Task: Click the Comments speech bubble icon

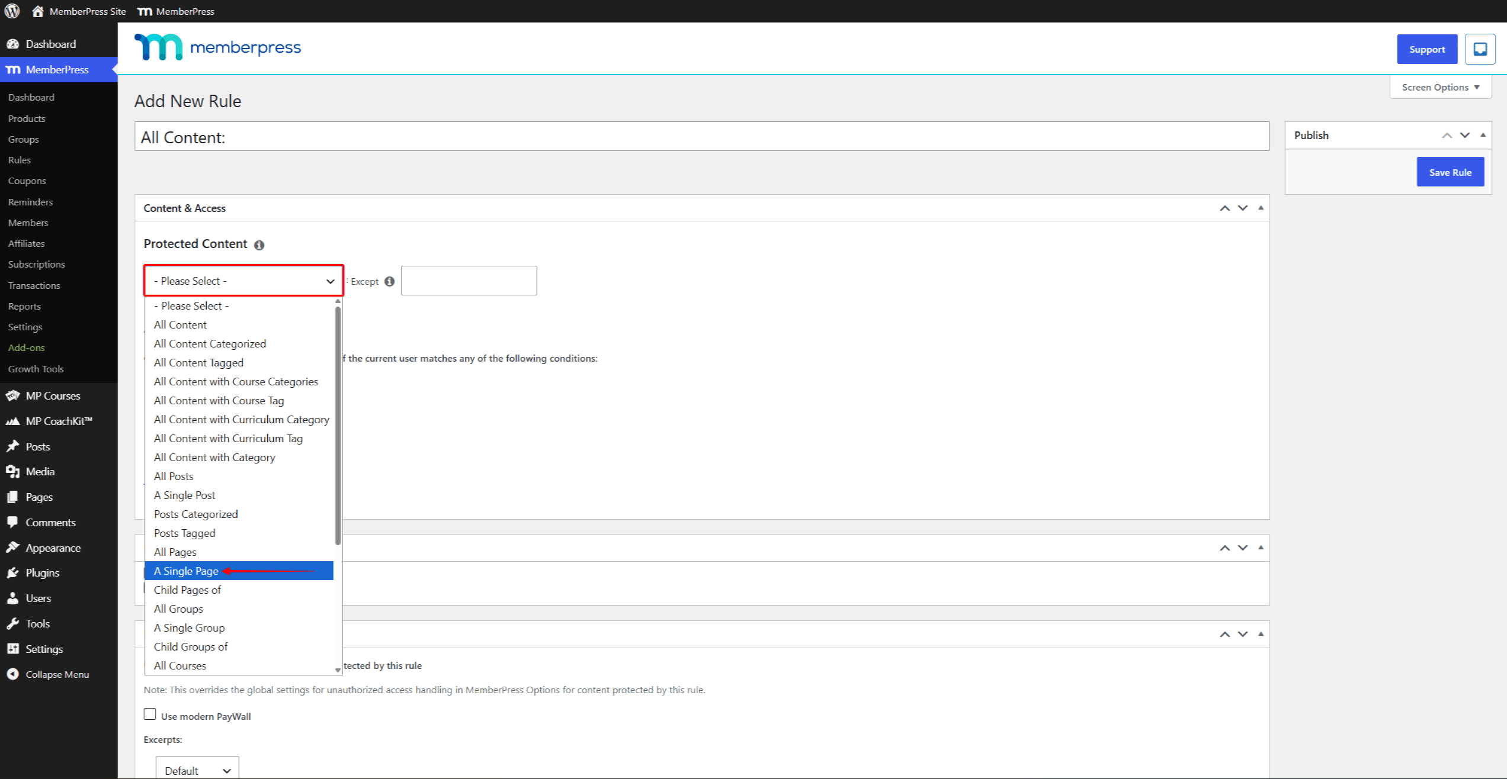Action: (x=12, y=522)
